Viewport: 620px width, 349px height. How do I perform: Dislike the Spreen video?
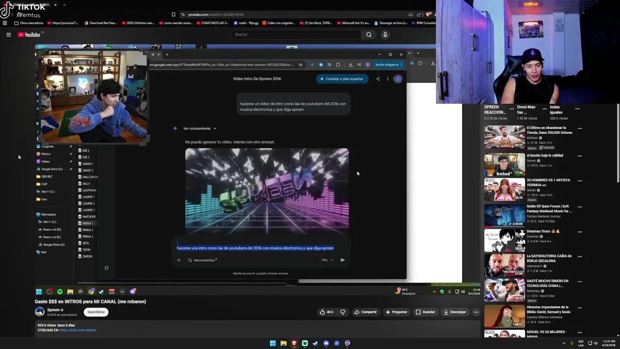pos(343,312)
